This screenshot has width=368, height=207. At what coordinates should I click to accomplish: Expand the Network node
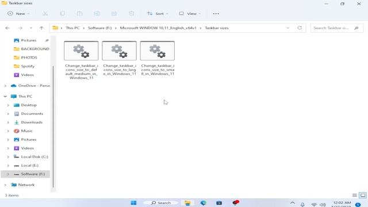click(5, 185)
